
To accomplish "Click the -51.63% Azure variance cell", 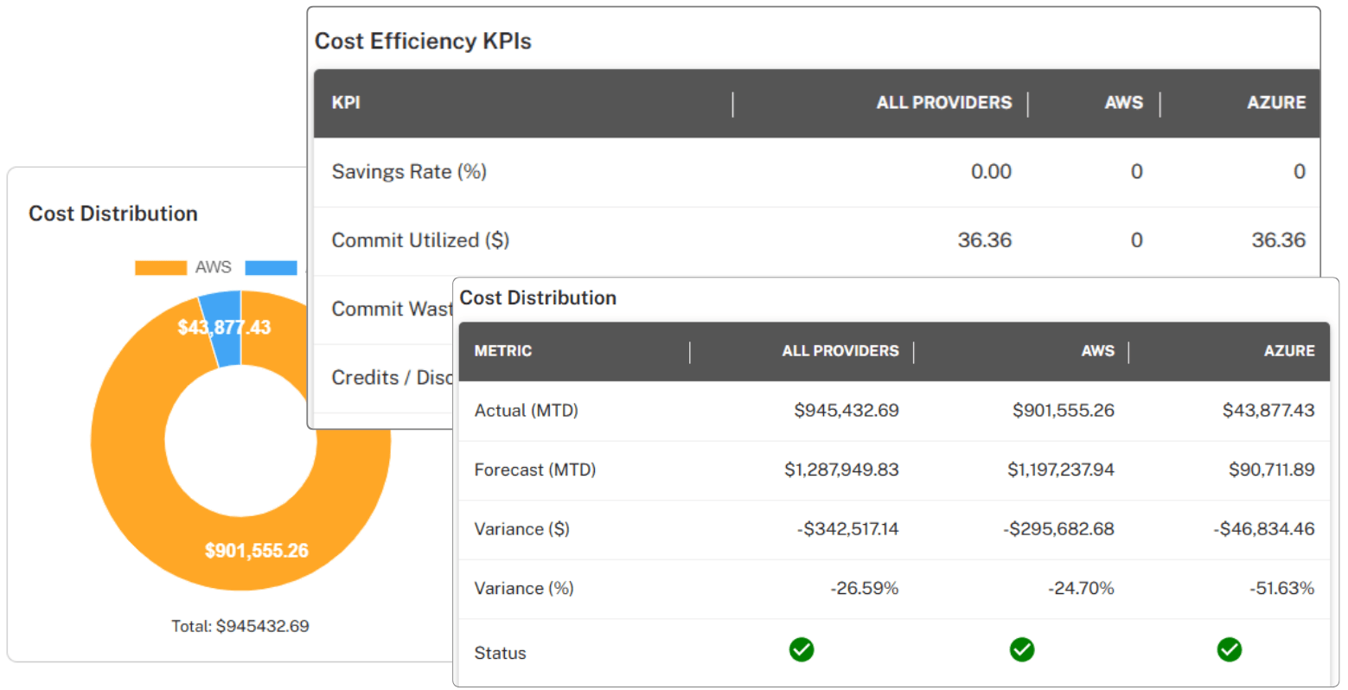I will [x=1281, y=589].
